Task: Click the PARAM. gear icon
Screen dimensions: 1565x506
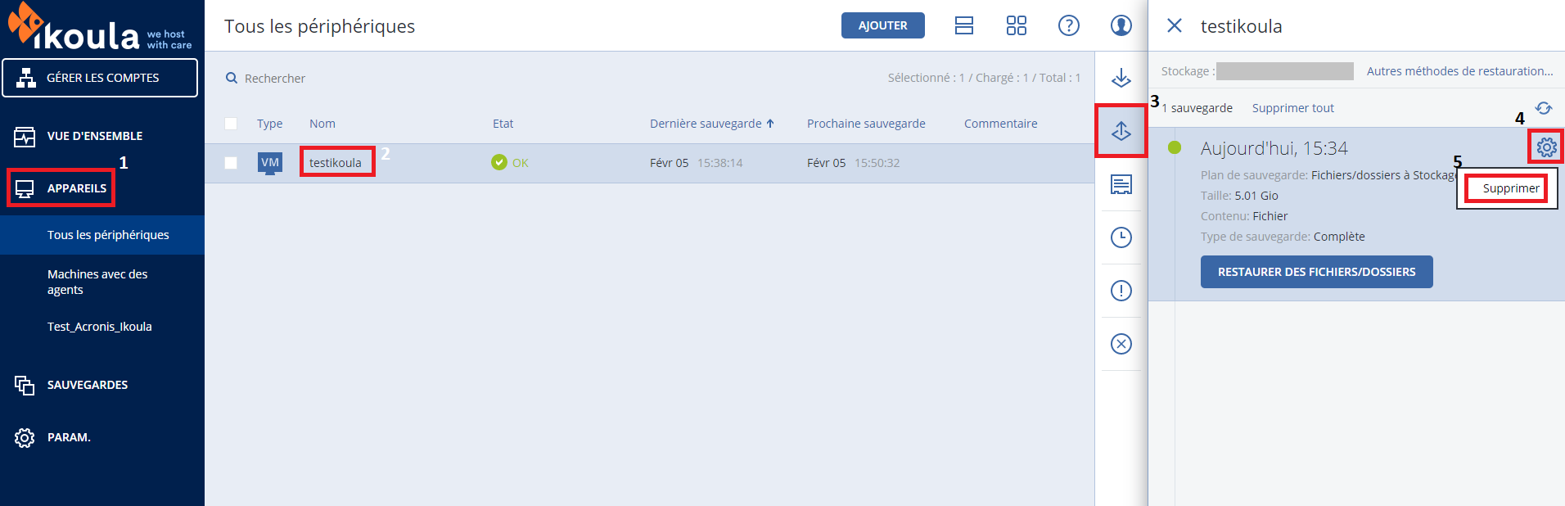Action: click(x=25, y=437)
